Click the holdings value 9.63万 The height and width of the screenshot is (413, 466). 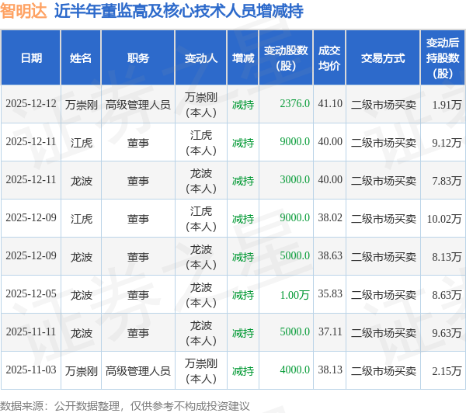(x=447, y=333)
